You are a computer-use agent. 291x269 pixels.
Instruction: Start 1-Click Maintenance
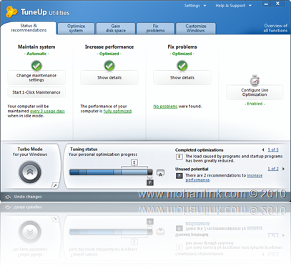pos(36,92)
